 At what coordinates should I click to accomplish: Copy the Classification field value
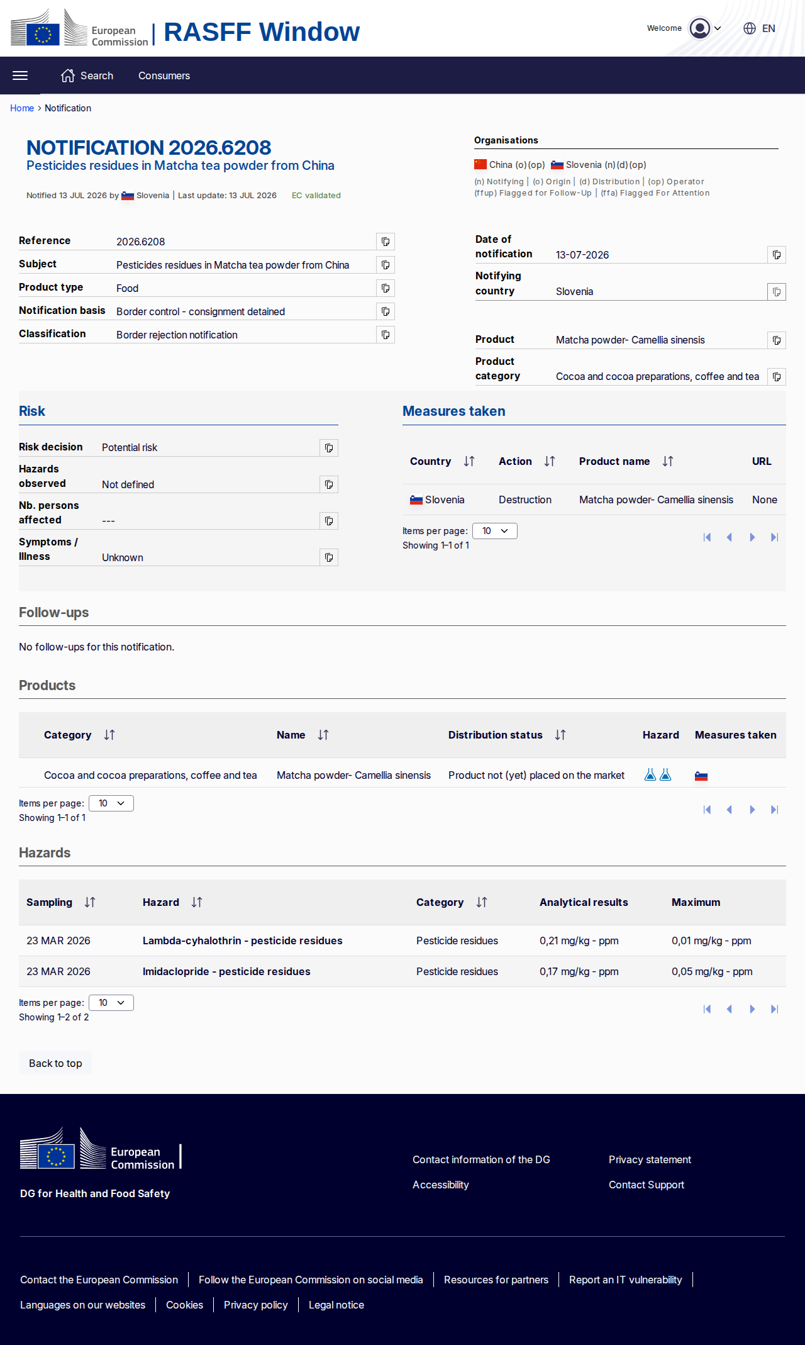pos(386,335)
